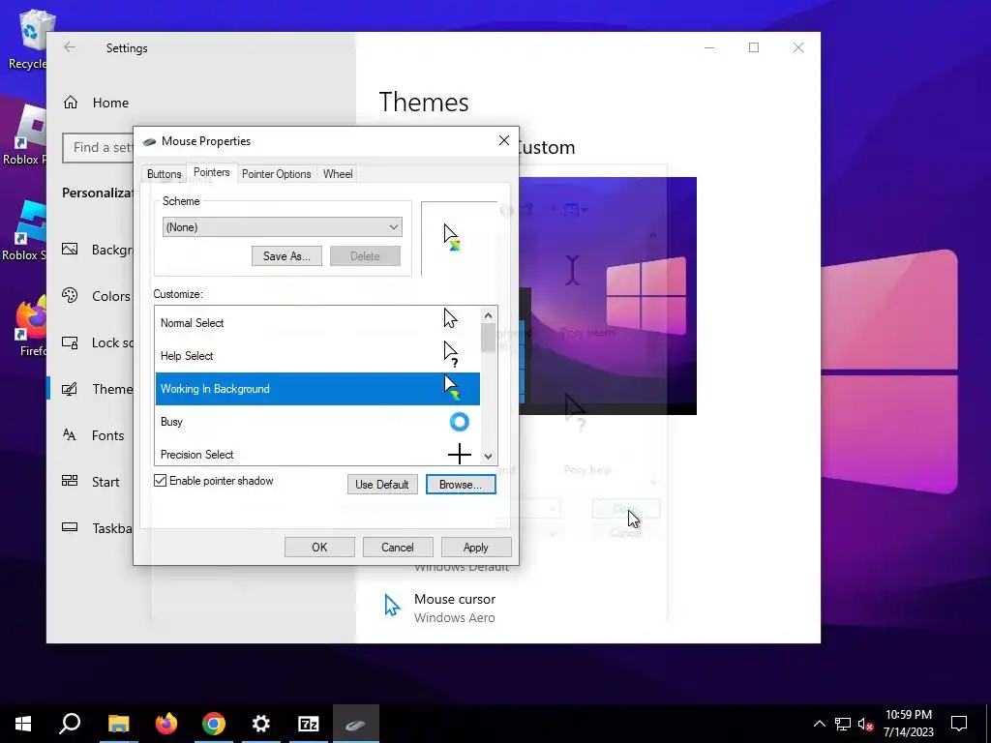
Task: Open Firefox desktop shortcut
Action: (32, 327)
